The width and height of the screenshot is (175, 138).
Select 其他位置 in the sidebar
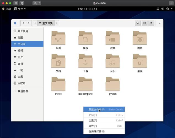pos(27,91)
